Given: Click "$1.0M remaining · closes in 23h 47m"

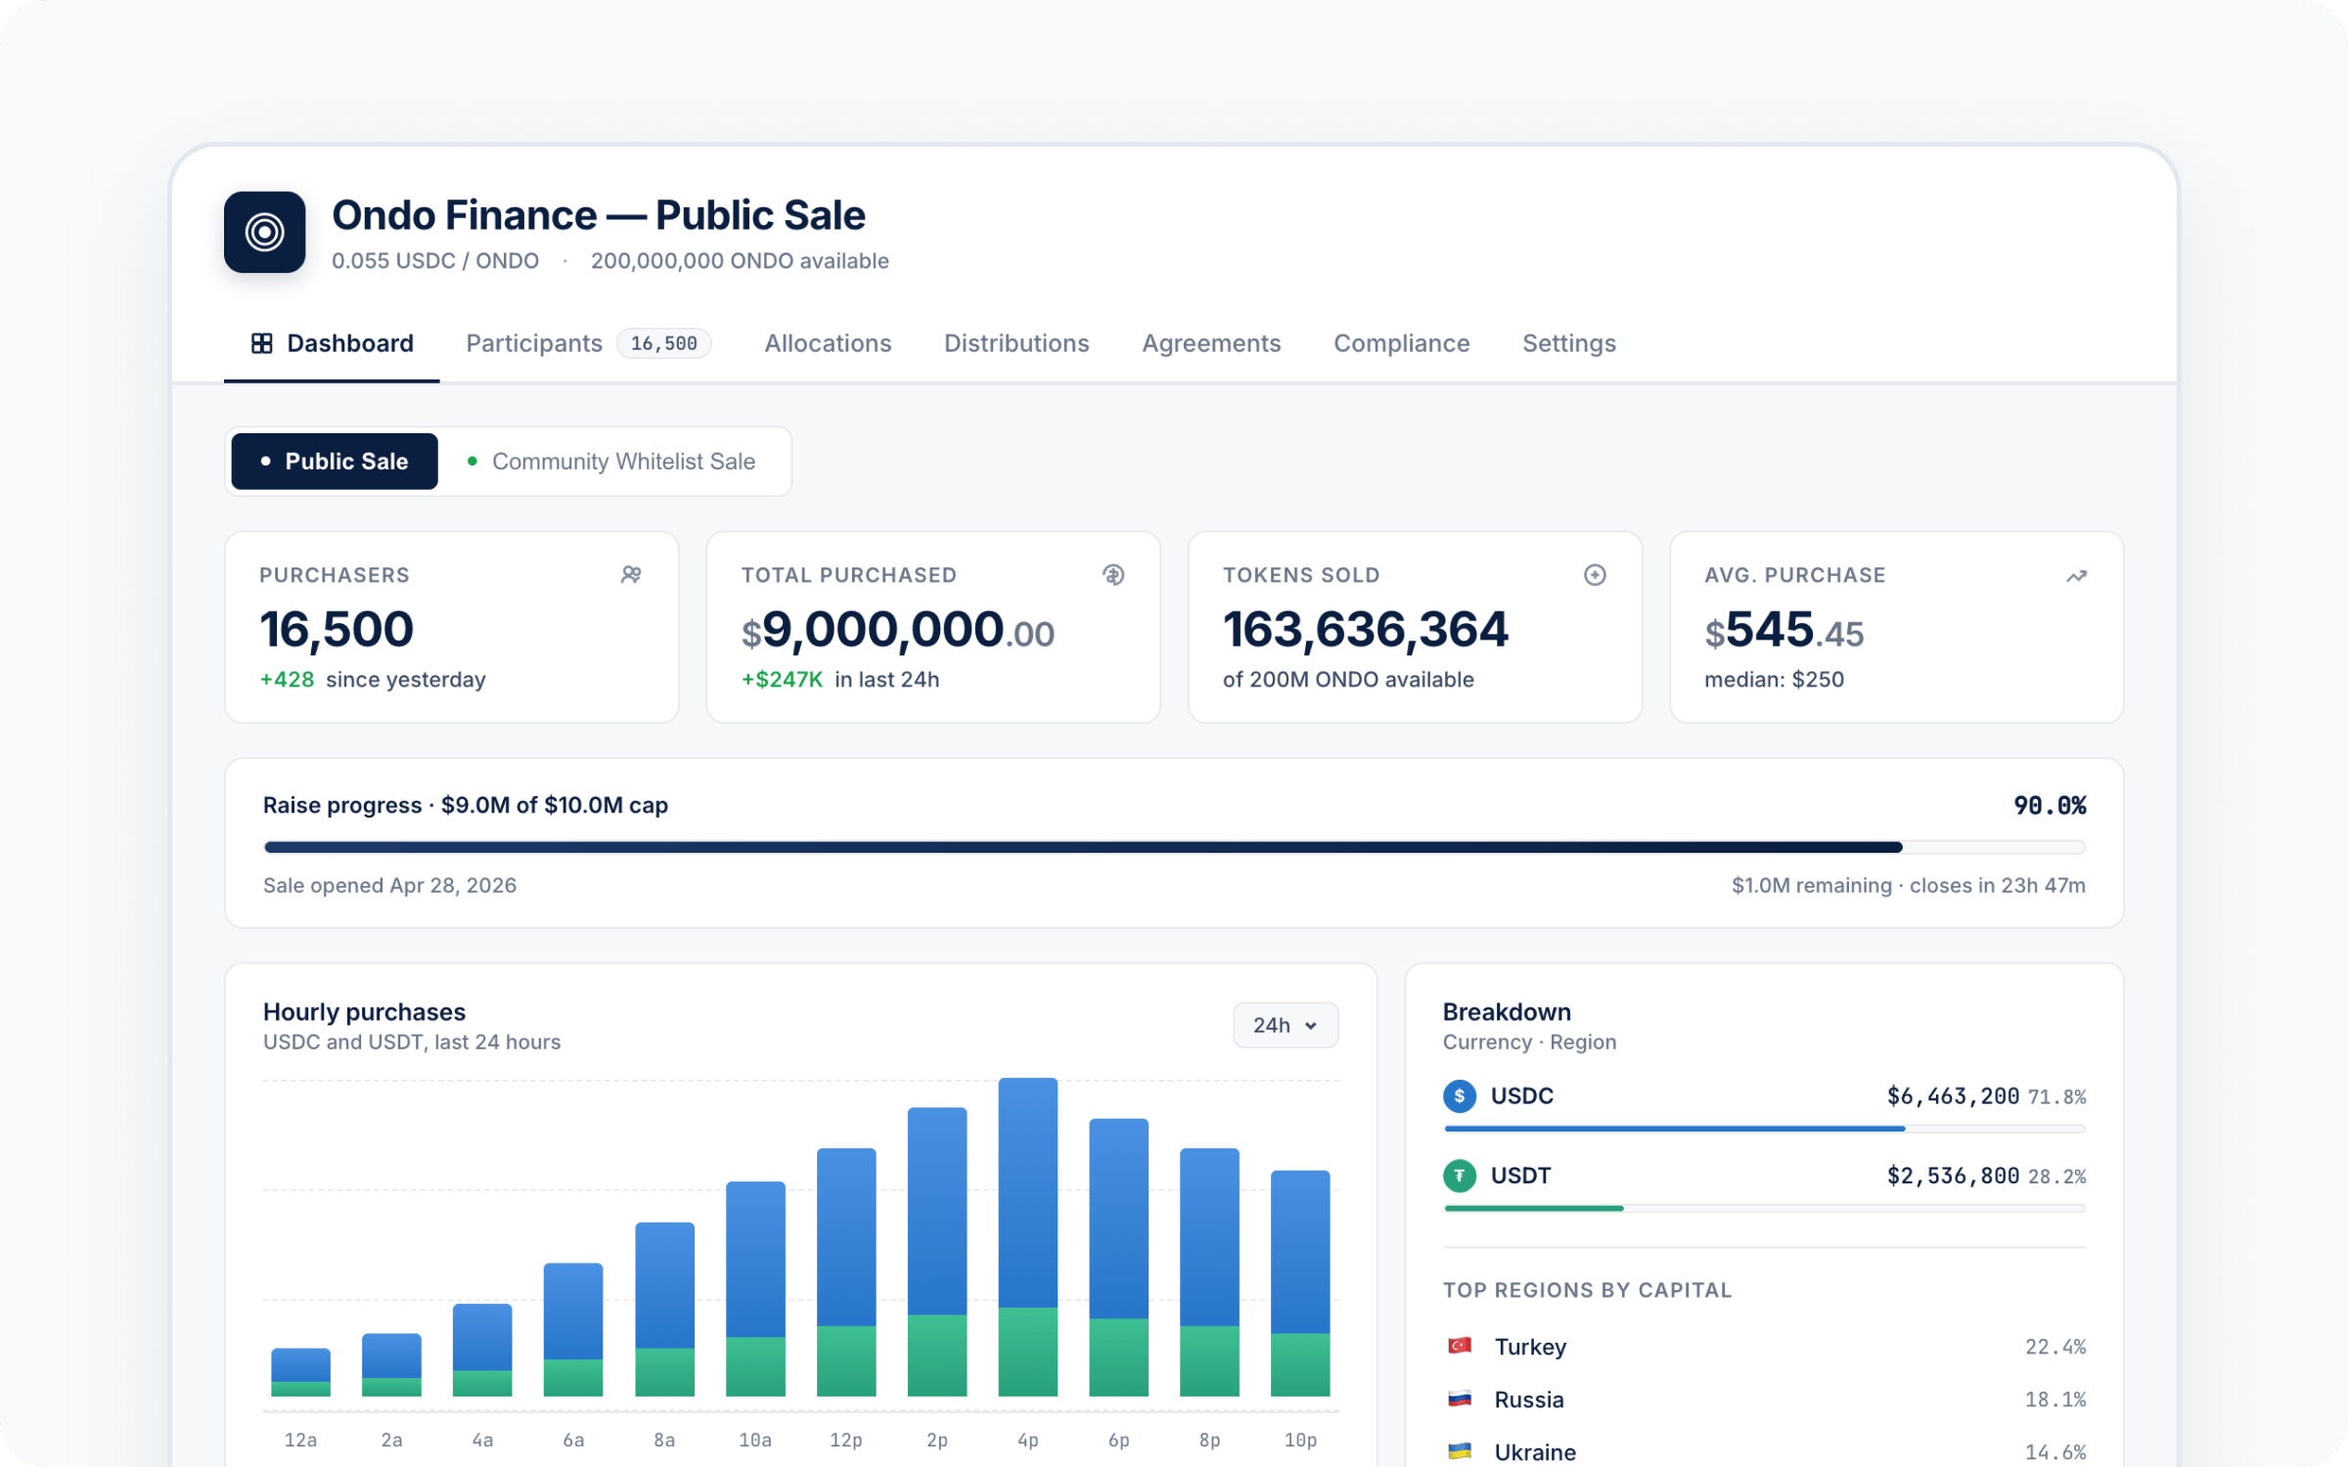Looking at the screenshot, I should (x=1909, y=885).
